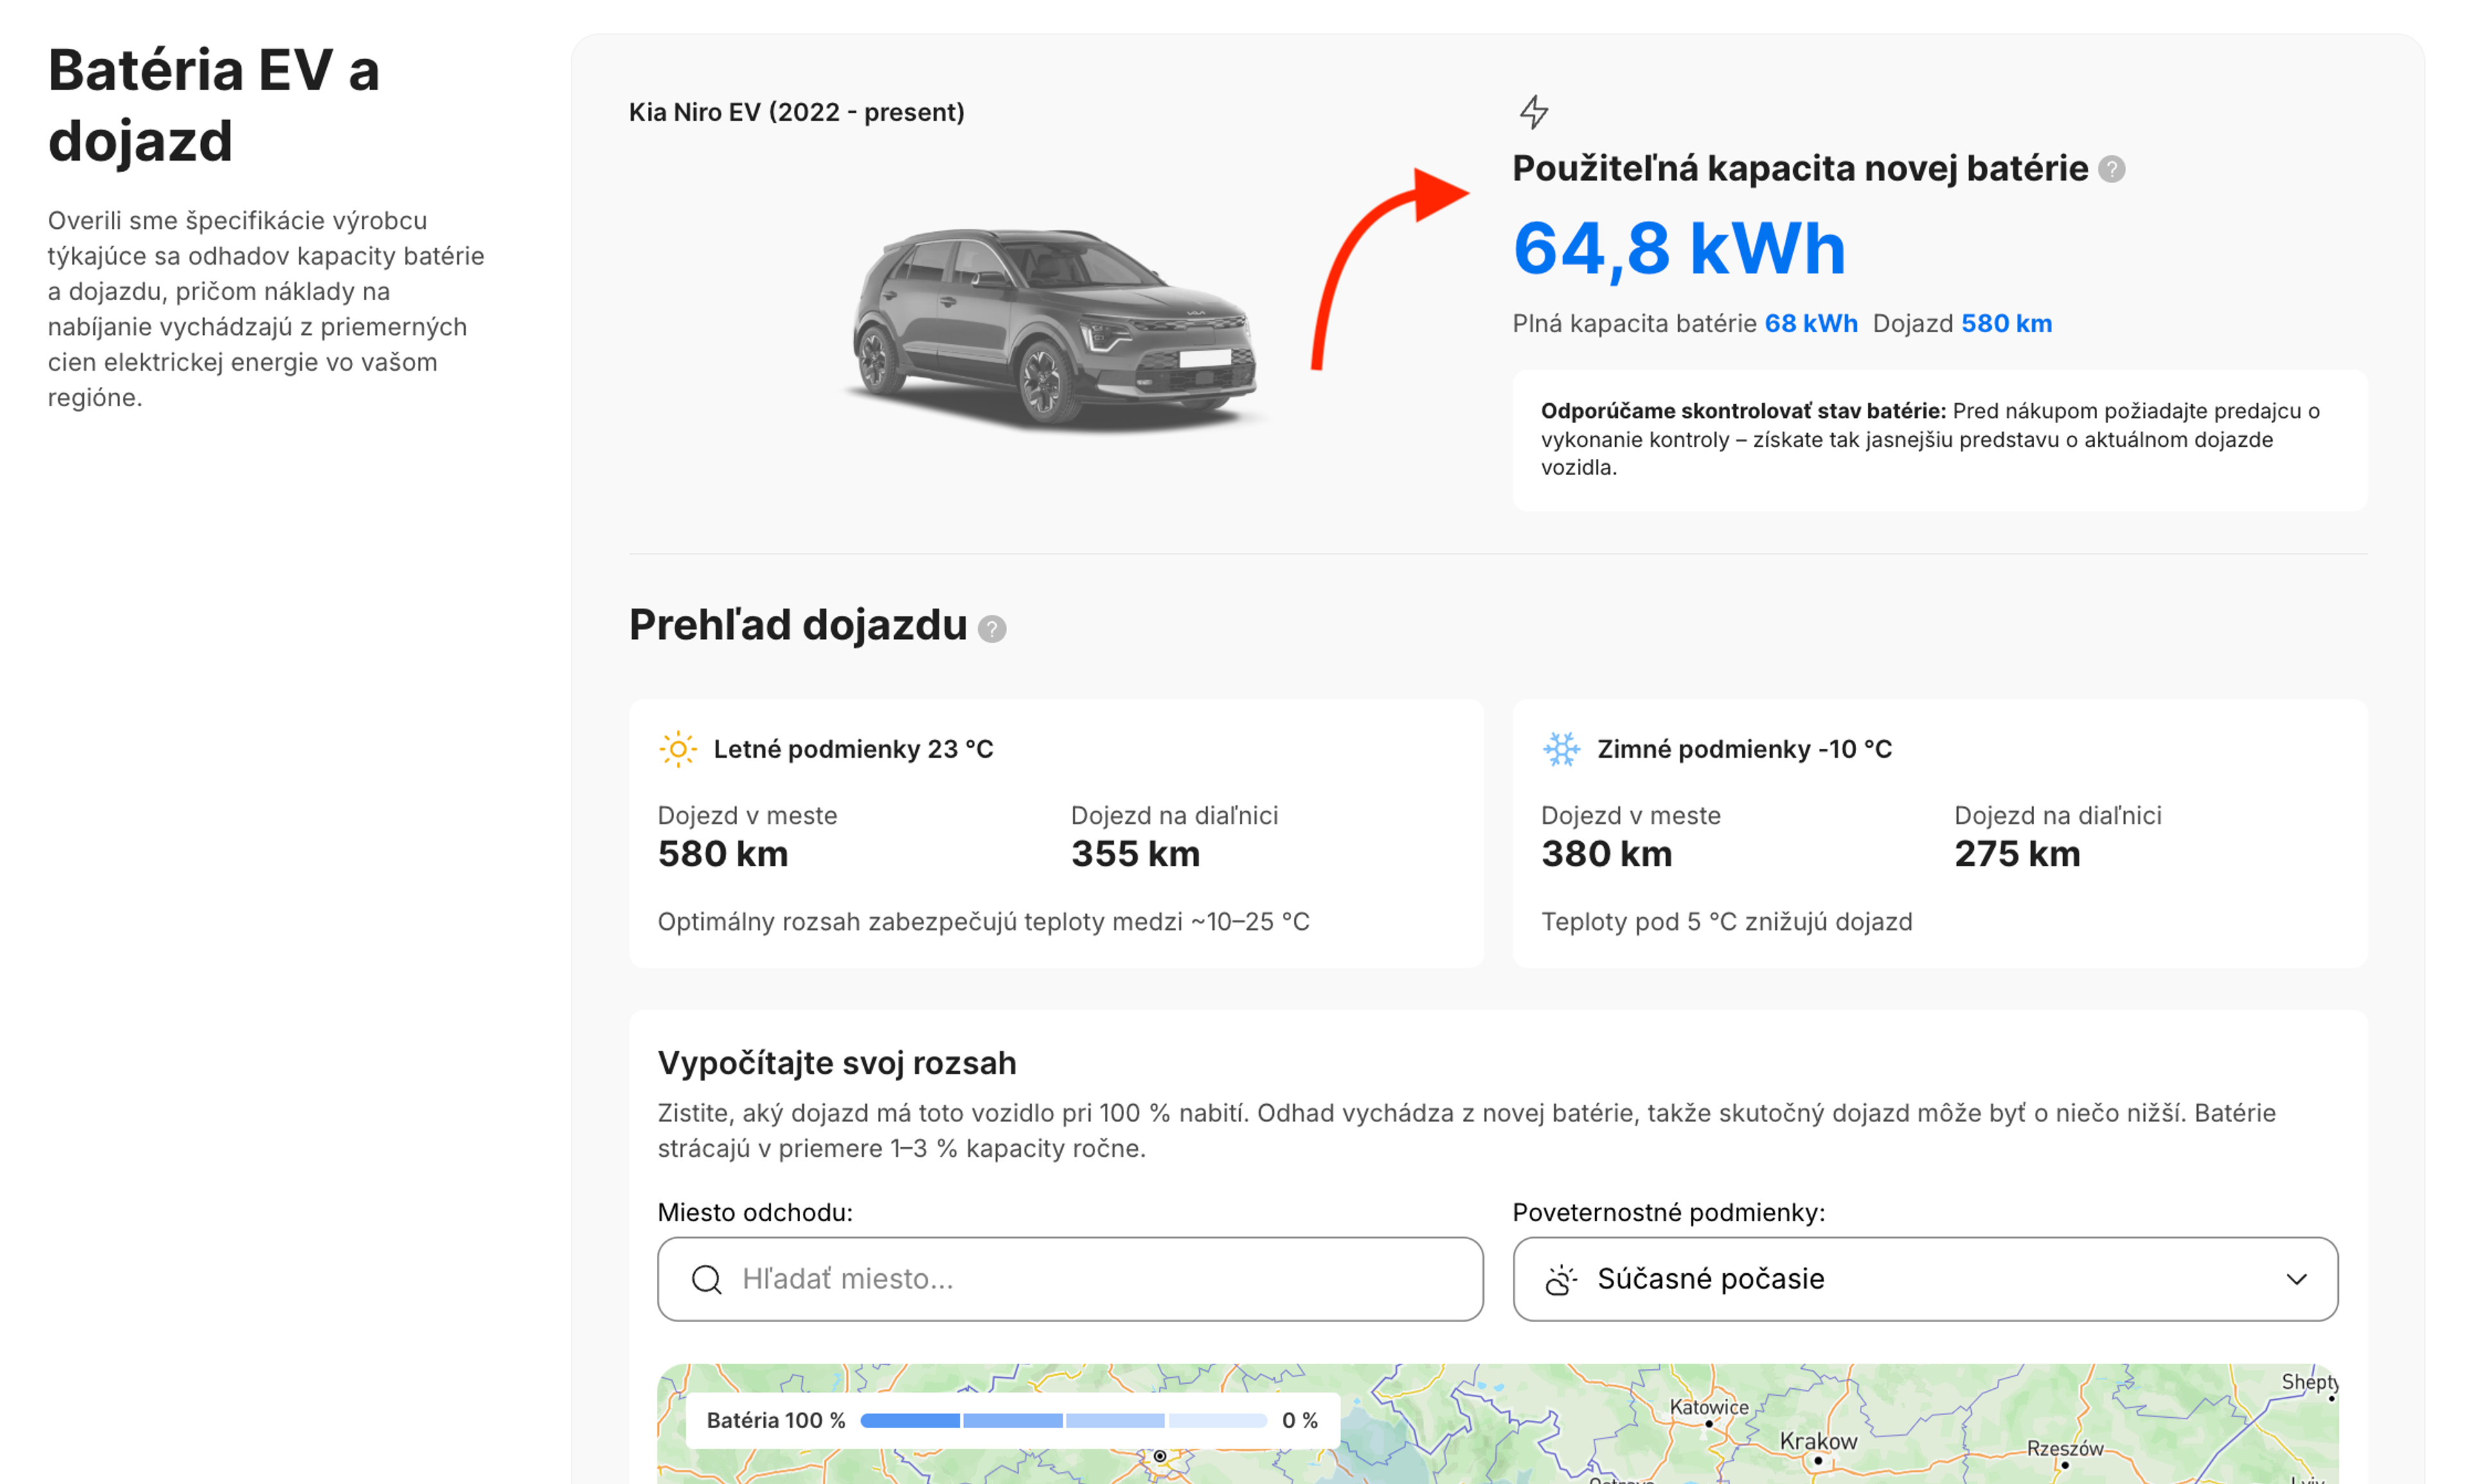
Task: Click the winter city range 380 km
Action: 1606,854
